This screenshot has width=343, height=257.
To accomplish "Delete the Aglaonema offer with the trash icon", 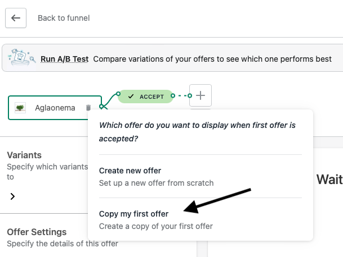I will (88, 108).
